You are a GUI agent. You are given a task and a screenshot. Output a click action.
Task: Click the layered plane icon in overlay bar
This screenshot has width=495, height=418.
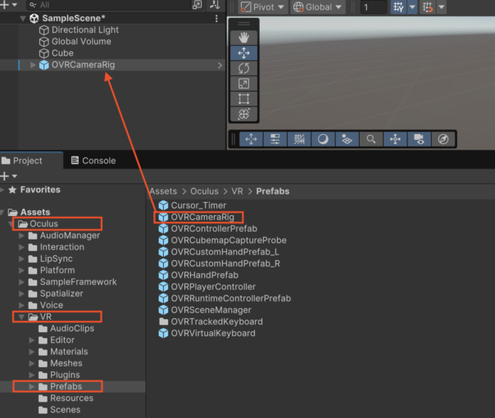tap(347, 139)
